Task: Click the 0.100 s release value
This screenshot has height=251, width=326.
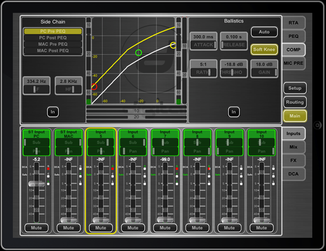Action: [234, 37]
